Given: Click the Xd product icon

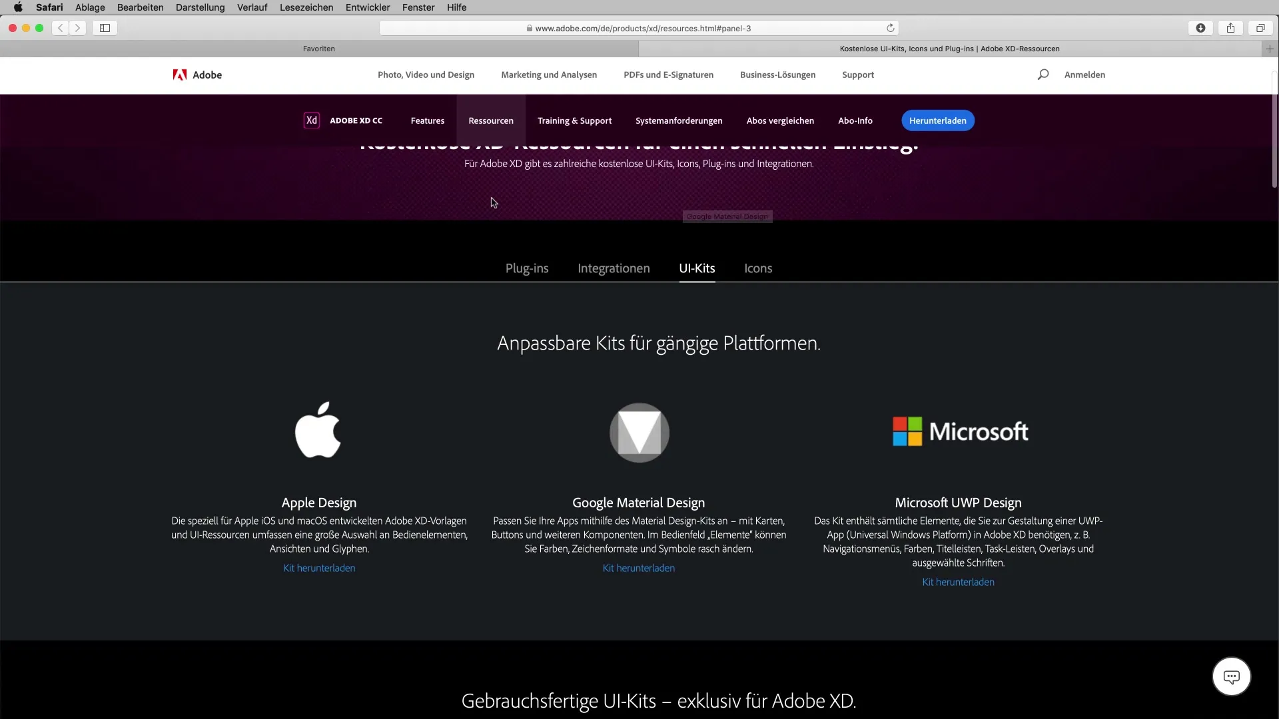Looking at the screenshot, I should tap(312, 120).
